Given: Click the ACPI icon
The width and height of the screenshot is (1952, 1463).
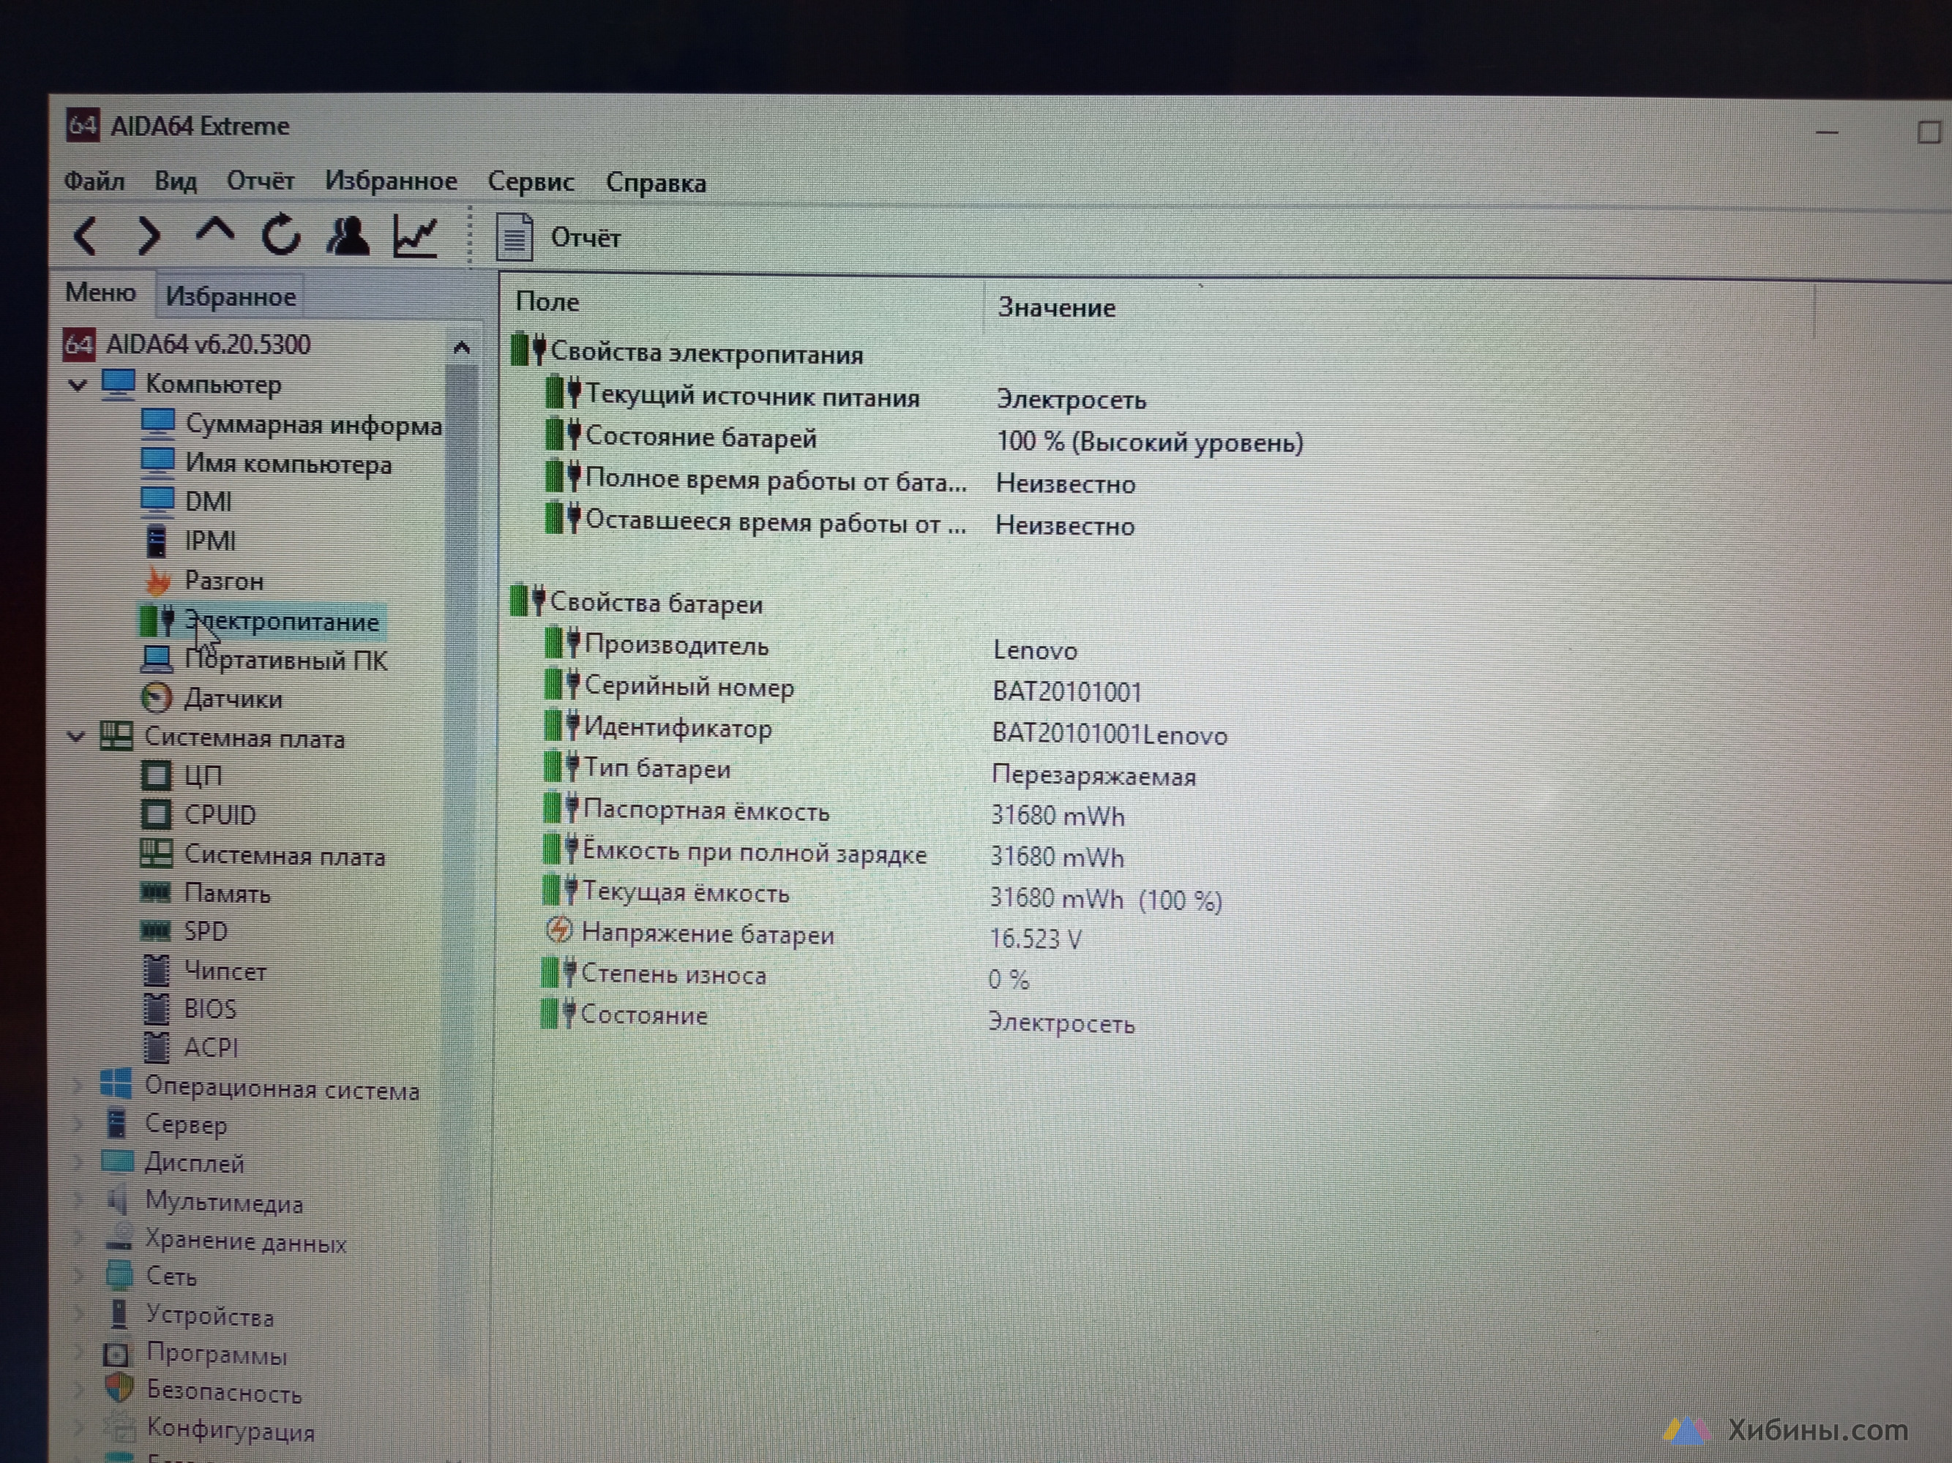Looking at the screenshot, I should 156,1047.
